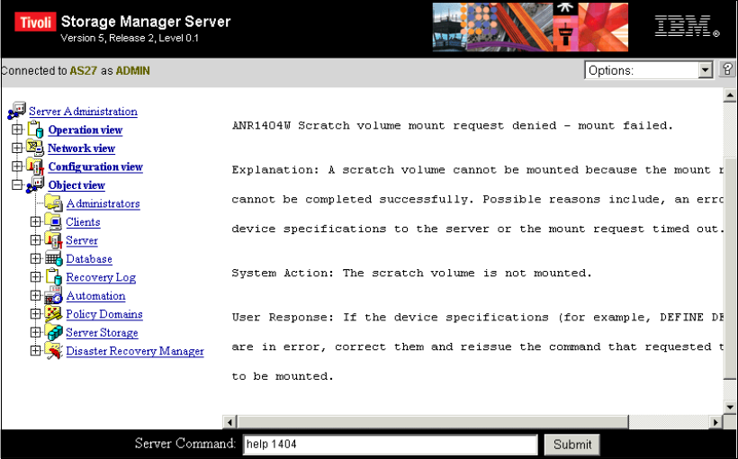
Task: Click the horizontal scrollbar thumb
Action: pos(433,422)
